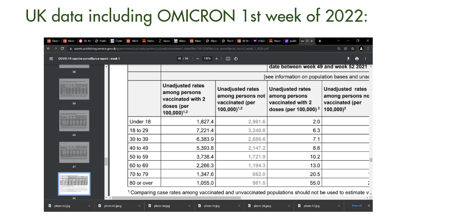Switch to the 'Dr. M' browser tab
This screenshot has height=219, width=450.
click(x=84, y=41)
